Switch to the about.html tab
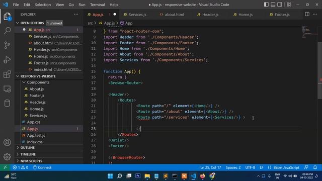The height and width of the screenshot is (181, 322). click(x=175, y=15)
